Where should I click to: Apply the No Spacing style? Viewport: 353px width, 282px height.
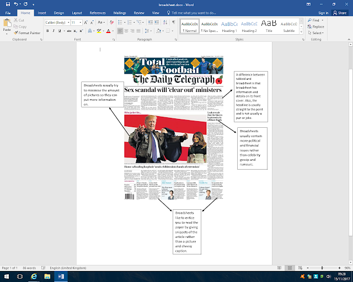[x=210, y=26]
